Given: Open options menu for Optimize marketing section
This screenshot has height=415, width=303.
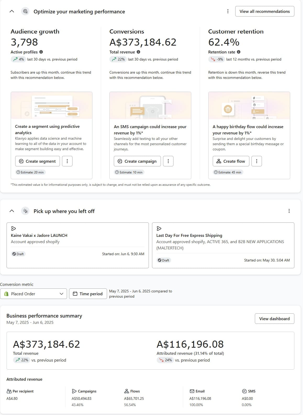Looking at the screenshot, I should click(x=228, y=11).
